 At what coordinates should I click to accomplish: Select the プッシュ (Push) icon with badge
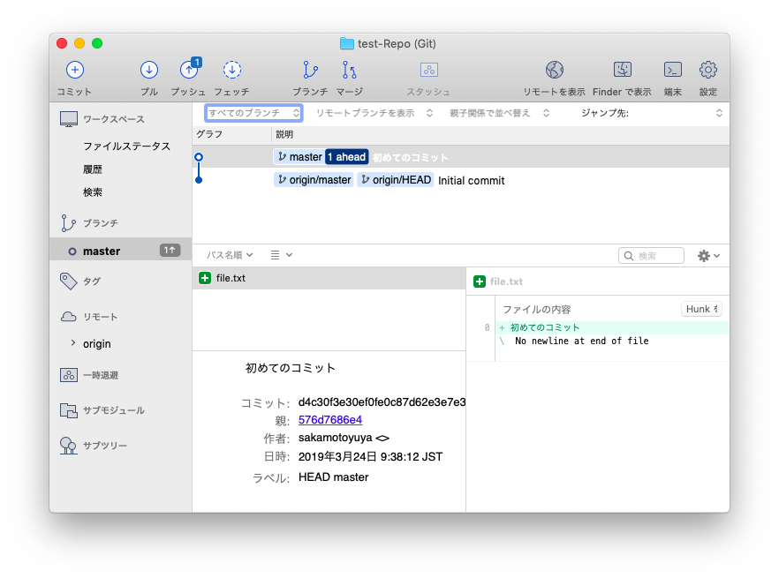(190, 70)
